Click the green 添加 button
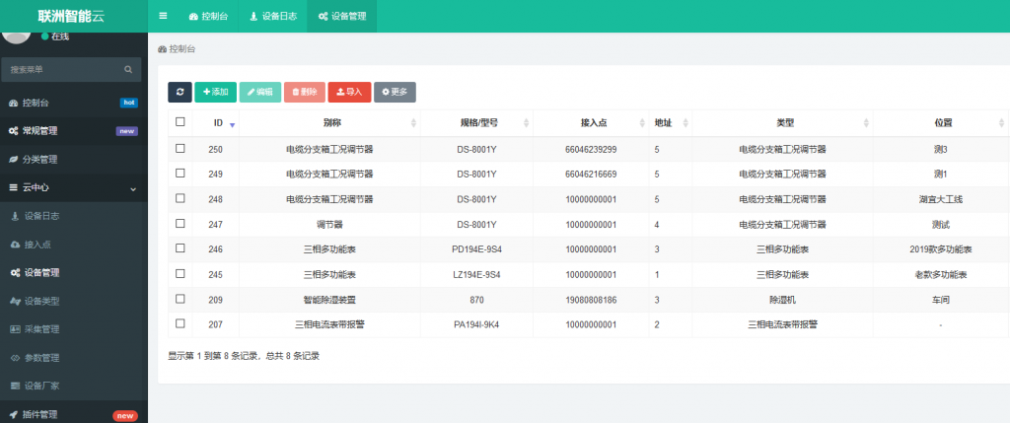1010x423 pixels. point(215,92)
